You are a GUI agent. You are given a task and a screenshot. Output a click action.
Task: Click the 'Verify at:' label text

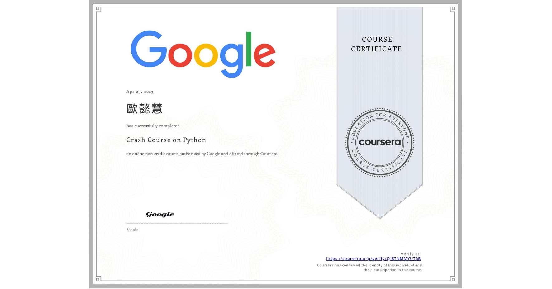pos(410,254)
